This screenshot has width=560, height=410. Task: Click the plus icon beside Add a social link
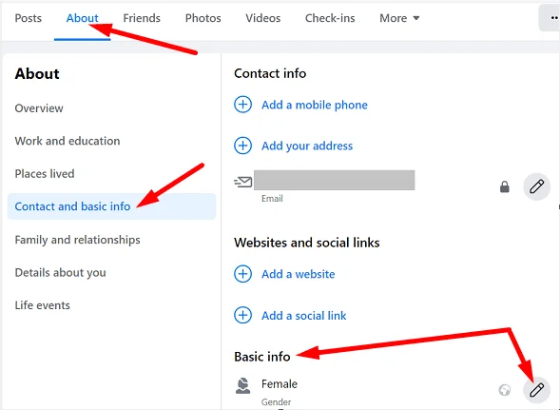pos(242,315)
